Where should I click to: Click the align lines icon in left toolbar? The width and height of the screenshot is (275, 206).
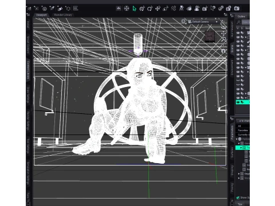click(x=76, y=9)
